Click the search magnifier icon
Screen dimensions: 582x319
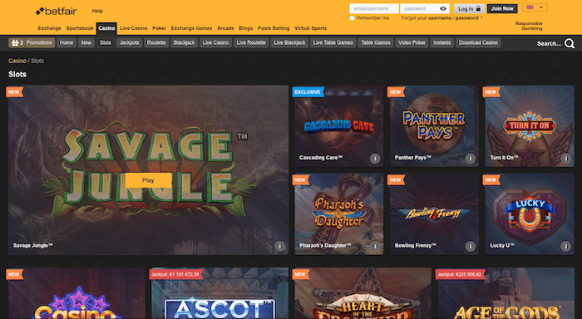(570, 43)
